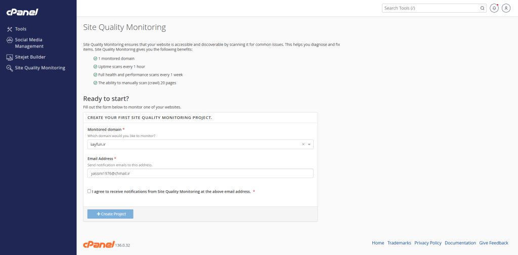Screen dimensions: 518x255
Task: Click the Site Quality Monitoring page heading
Action: (124, 27)
